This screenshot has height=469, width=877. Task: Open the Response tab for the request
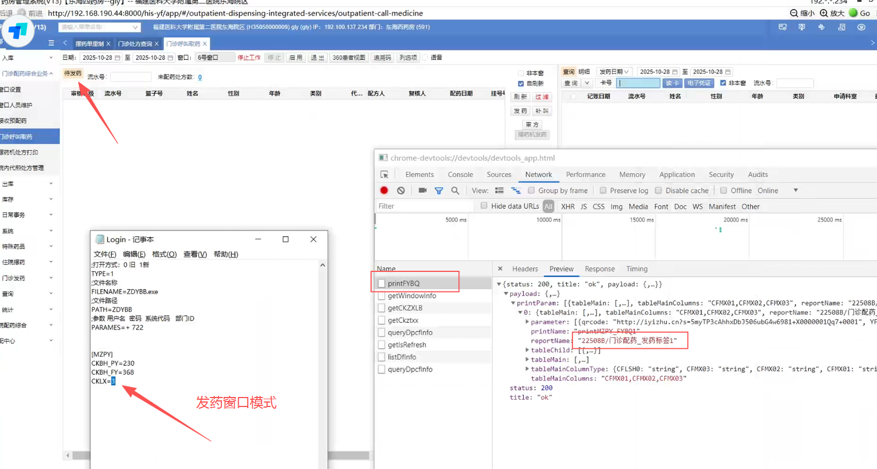[599, 269]
